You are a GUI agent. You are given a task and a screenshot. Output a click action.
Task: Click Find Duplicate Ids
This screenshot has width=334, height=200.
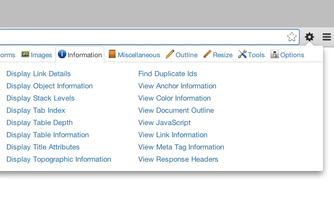[x=168, y=74]
